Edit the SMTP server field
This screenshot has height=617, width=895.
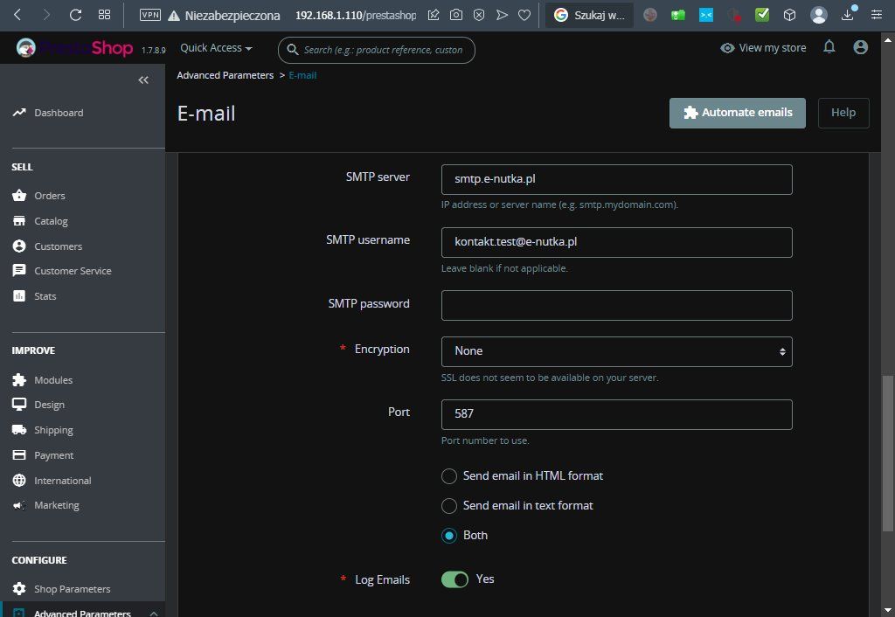tap(616, 179)
